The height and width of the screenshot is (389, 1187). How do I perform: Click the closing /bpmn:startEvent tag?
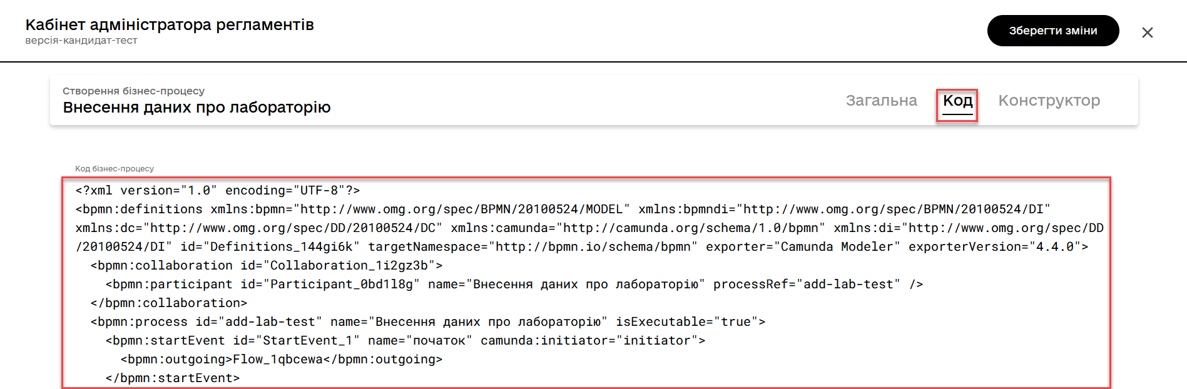(173, 378)
